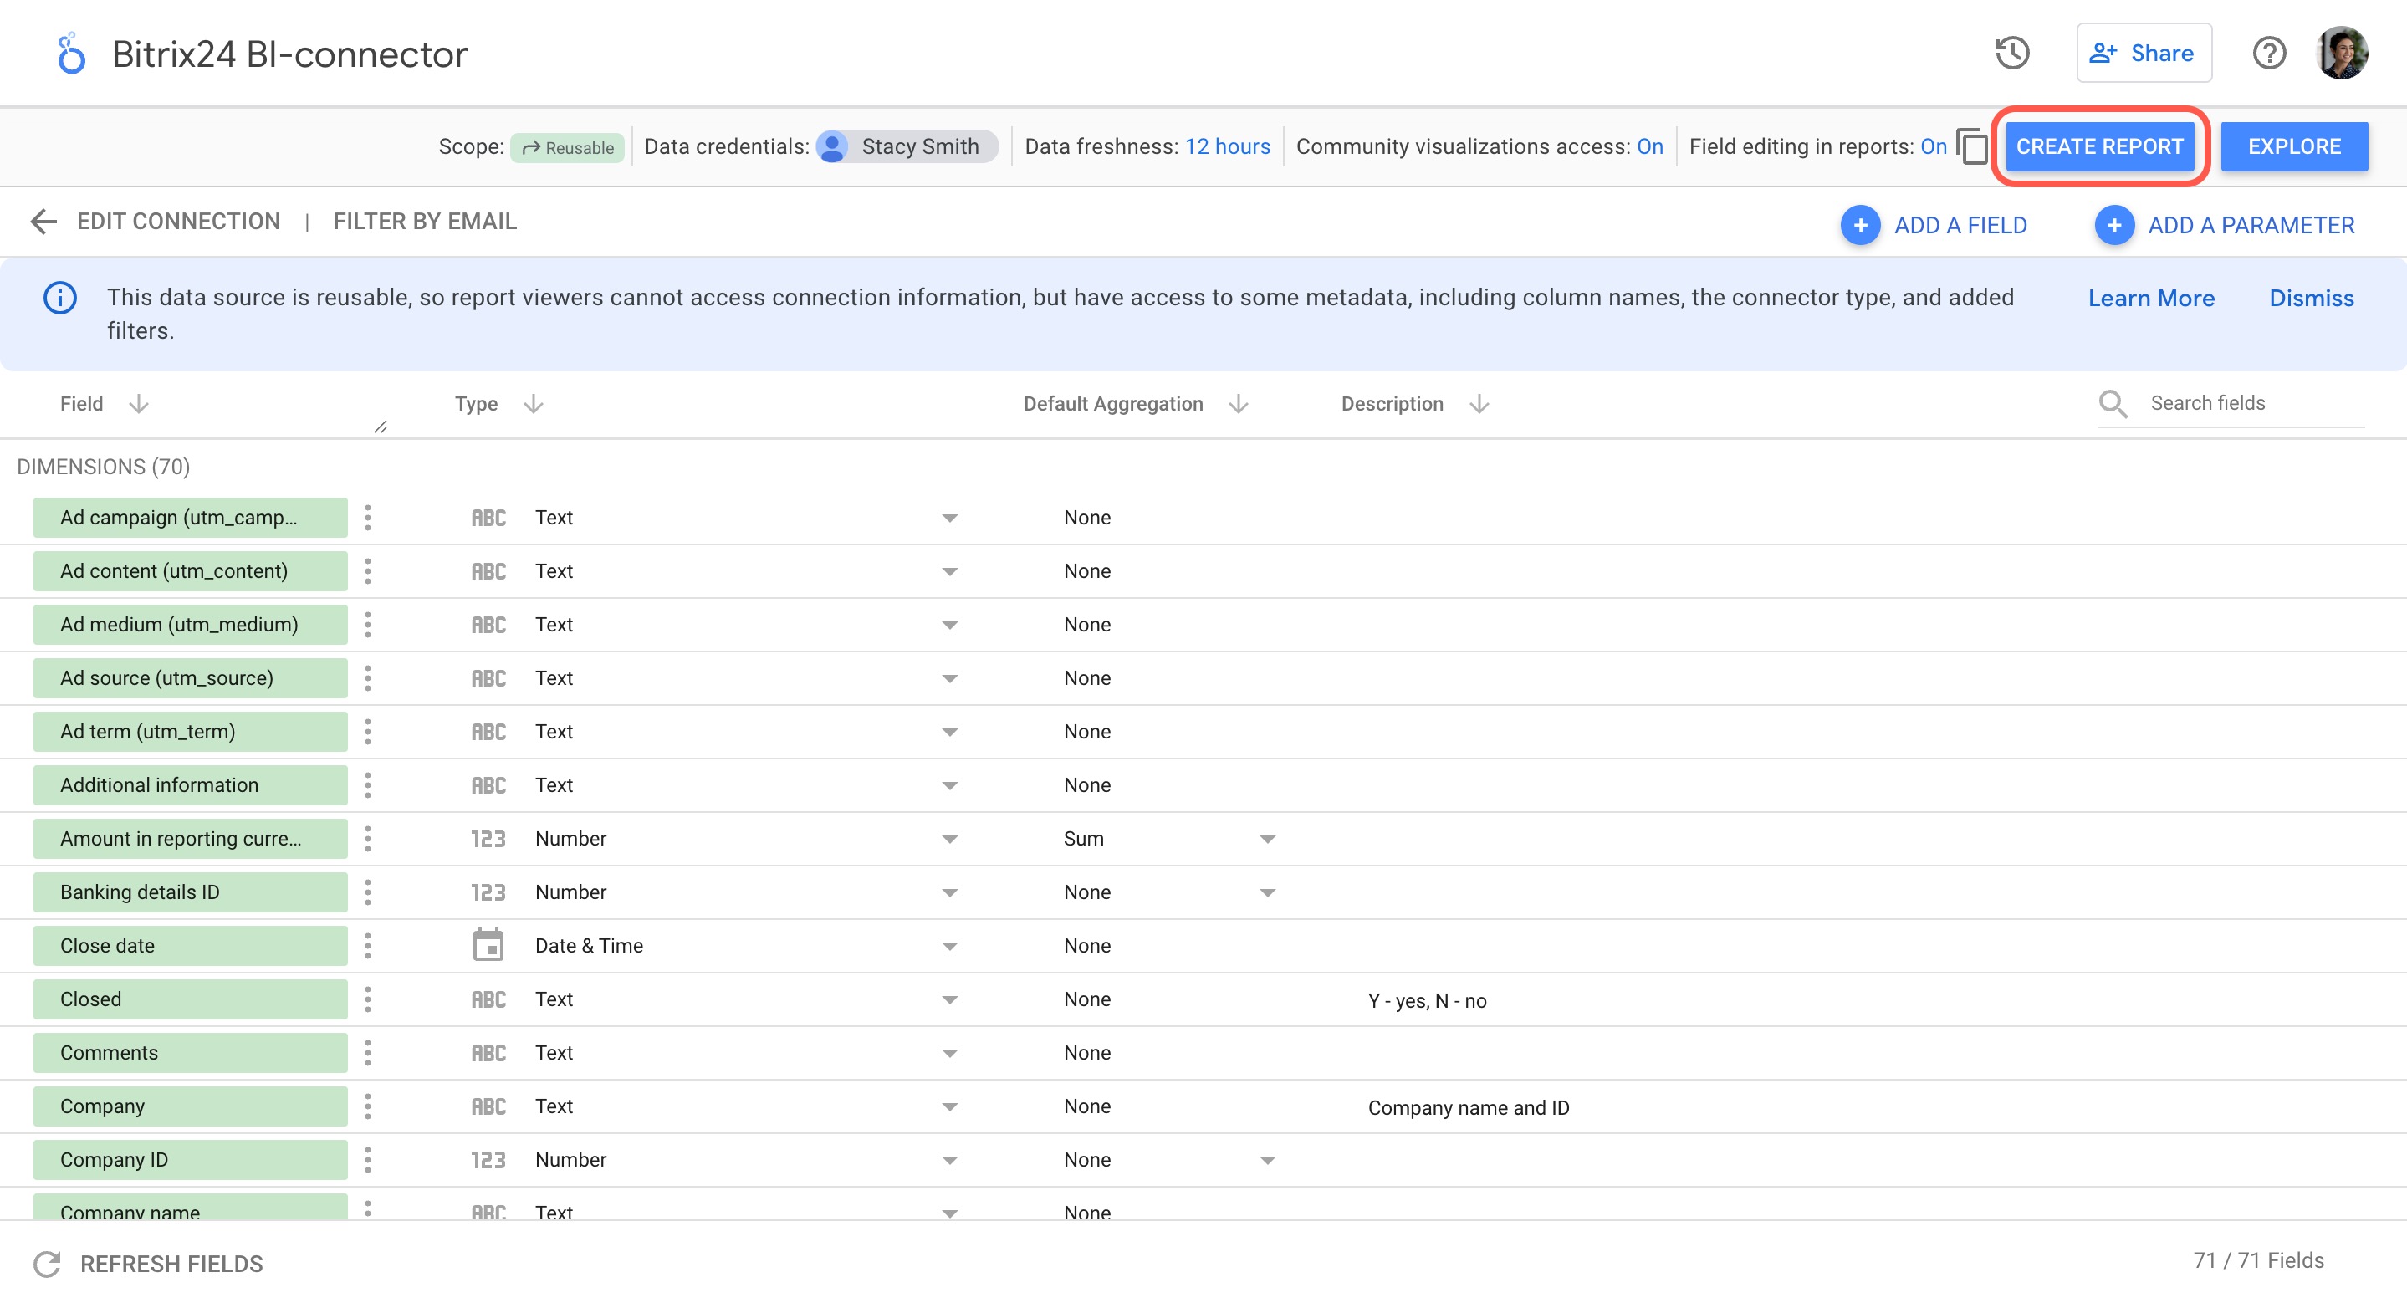The width and height of the screenshot is (2407, 1308).
Task: Open the type dropdown for Closed field
Action: point(949,999)
